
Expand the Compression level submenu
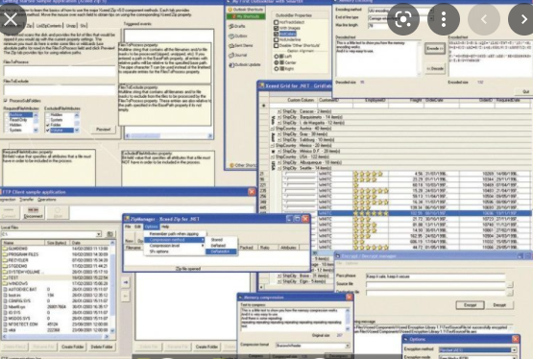tap(175, 246)
